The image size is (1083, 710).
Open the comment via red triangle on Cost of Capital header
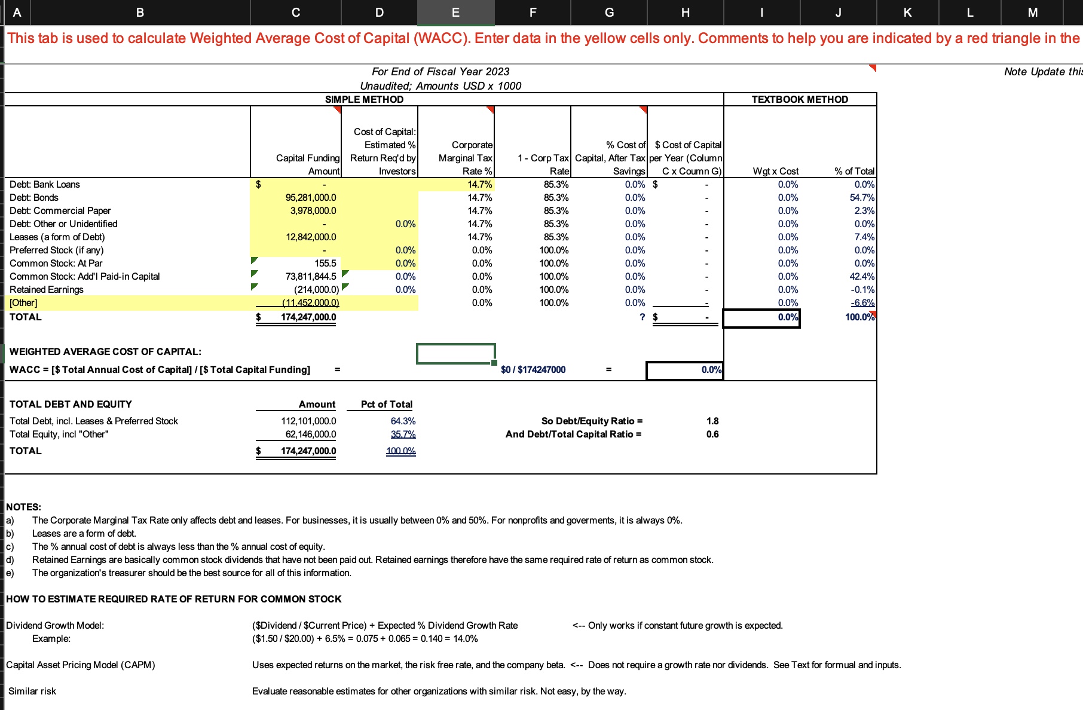tap(338, 109)
